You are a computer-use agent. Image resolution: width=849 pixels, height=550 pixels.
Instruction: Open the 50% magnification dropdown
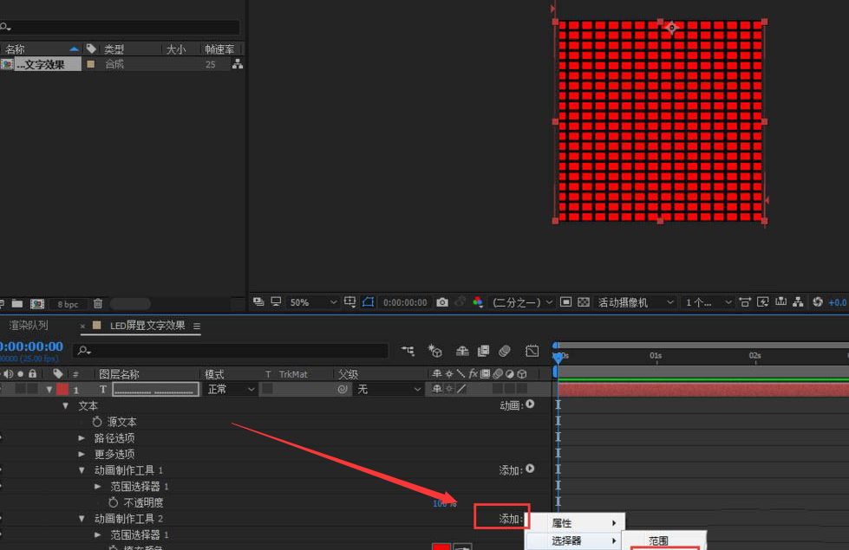click(313, 302)
